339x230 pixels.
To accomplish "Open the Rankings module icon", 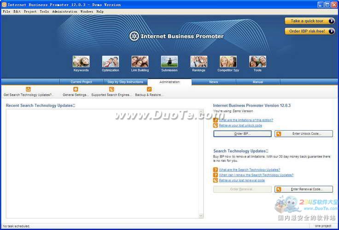I will coord(199,62).
